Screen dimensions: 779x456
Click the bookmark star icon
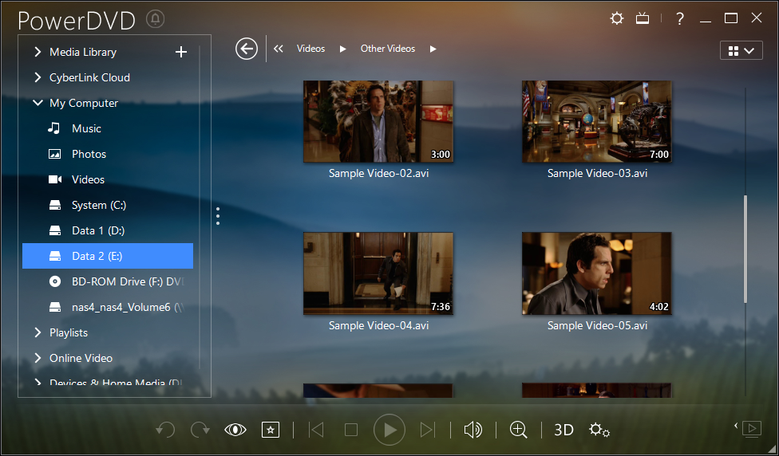[x=271, y=430]
